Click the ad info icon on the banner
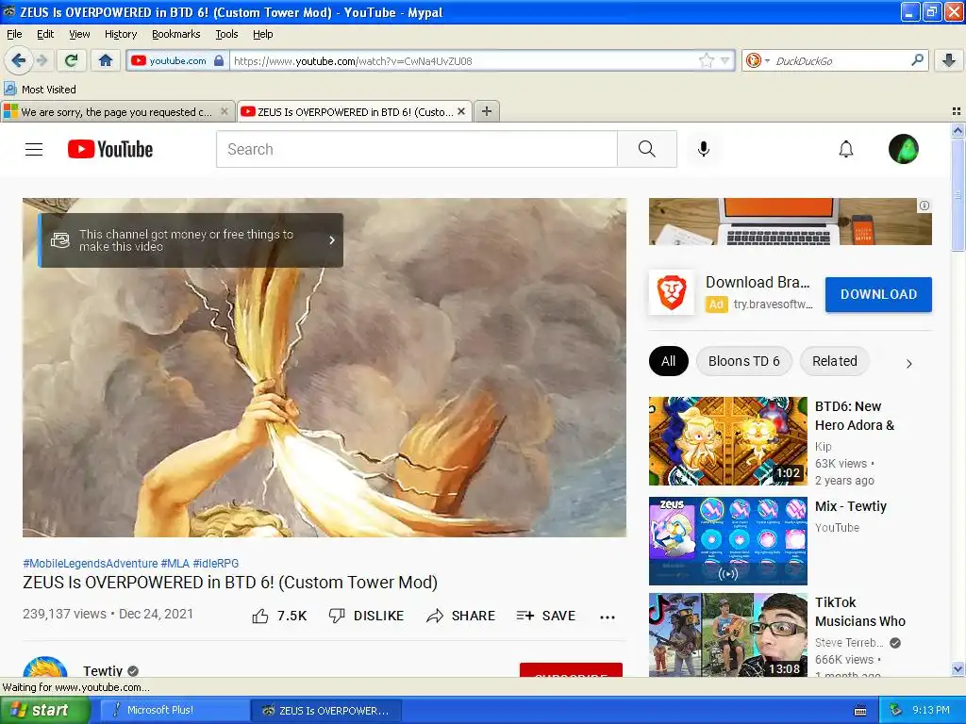 [x=924, y=206]
